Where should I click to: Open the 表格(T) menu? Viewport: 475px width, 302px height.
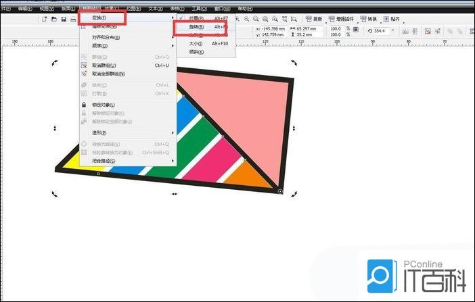coord(177,9)
